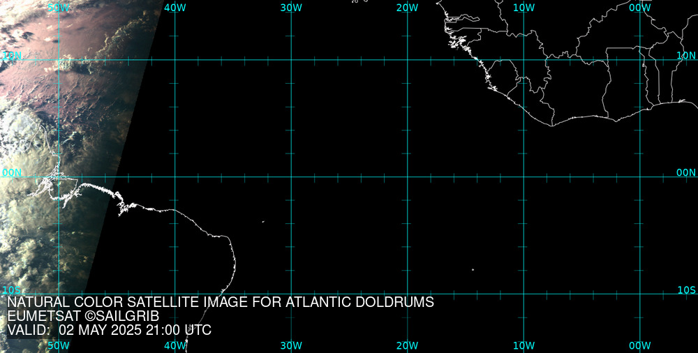The height and width of the screenshot is (353, 698).
Task: Click the 10N latitude label on the right side
Action: tap(686, 55)
